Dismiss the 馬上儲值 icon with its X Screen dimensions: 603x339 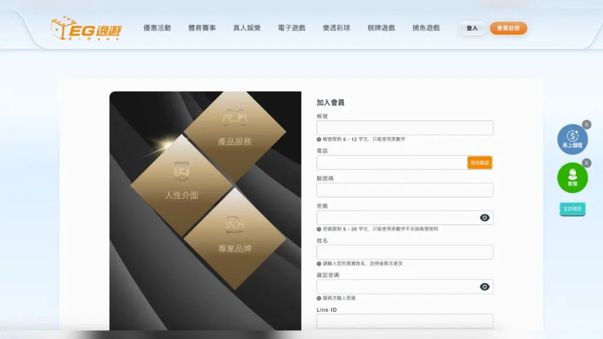587,124
